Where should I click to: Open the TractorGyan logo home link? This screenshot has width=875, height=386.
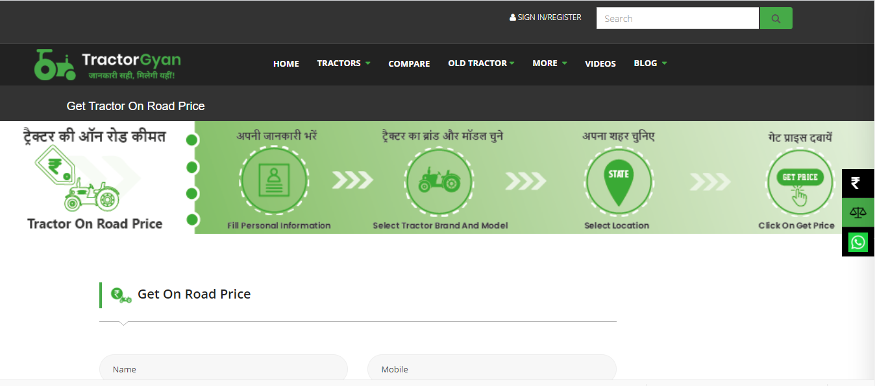pyautogui.click(x=108, y=65)
